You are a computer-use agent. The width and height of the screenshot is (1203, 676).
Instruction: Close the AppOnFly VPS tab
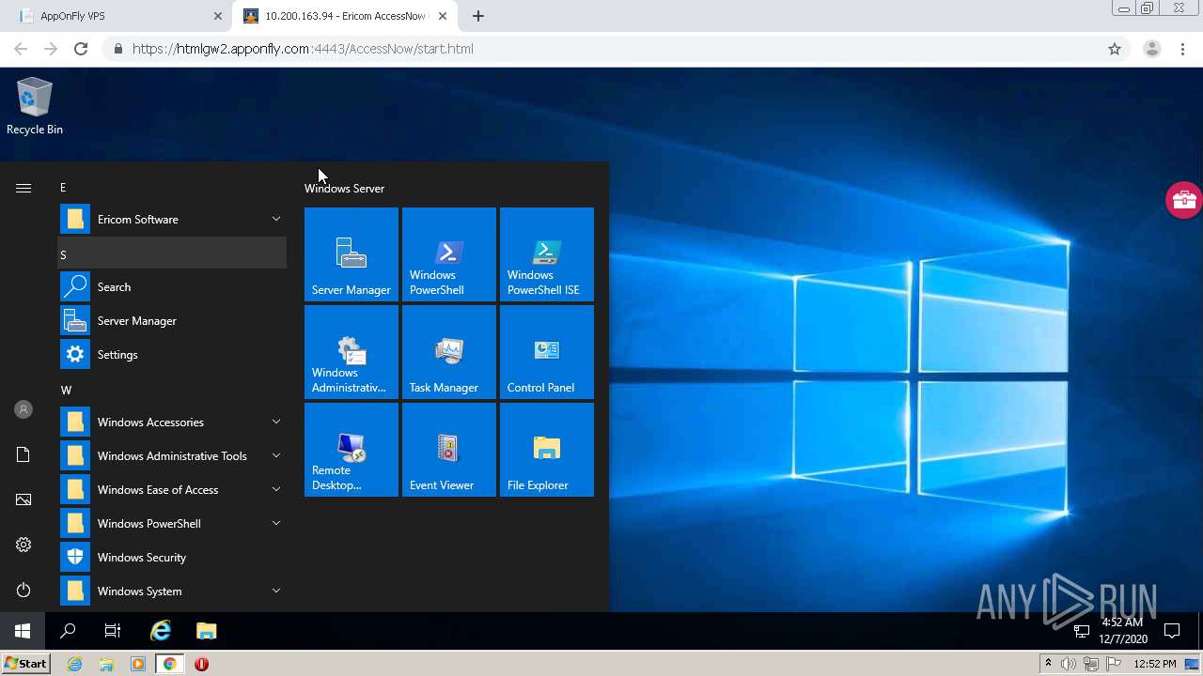click(x=218, y=16)
